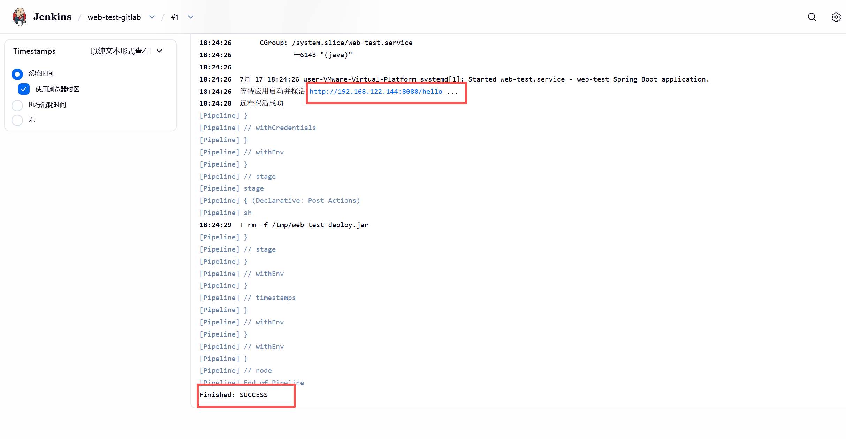The width and height of the screenshot is (846, 439).
Task: Go to Jenkins home title link
Action: point(52,17)
